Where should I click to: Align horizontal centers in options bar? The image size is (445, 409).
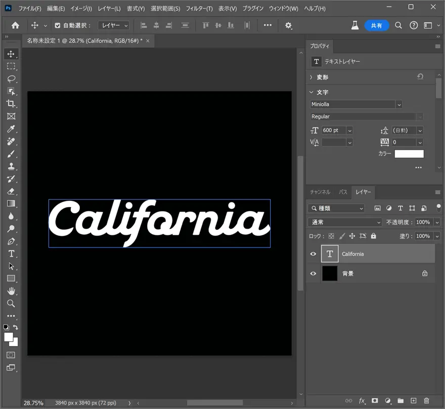(x=156, y=25)
